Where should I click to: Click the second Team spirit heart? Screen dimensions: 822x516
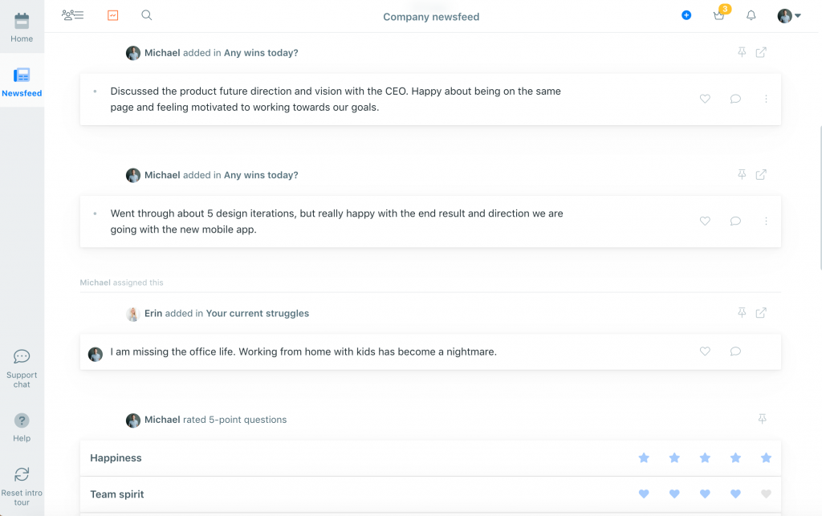tap(674, 494)
